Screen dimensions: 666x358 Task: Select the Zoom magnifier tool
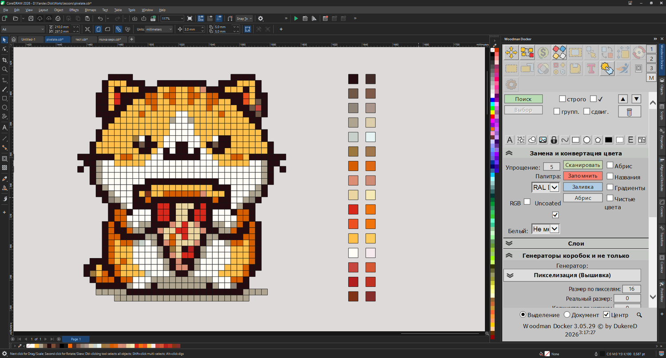[x=4, y=69]
